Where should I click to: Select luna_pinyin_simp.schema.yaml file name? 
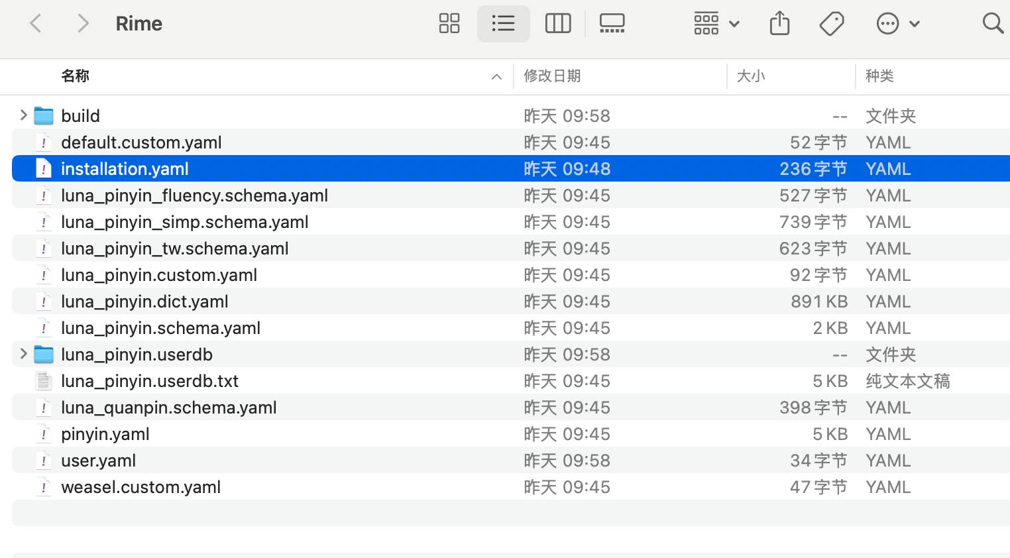[x=185, y=222]
